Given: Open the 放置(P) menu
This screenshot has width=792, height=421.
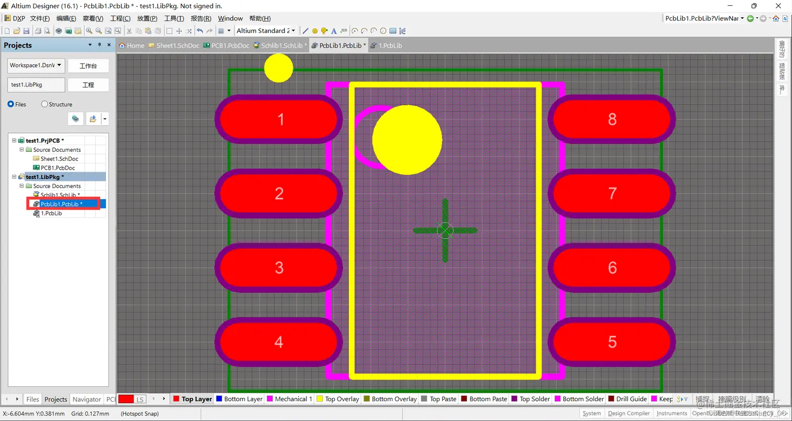Looking at the screenshot, I should coord(147,18).
